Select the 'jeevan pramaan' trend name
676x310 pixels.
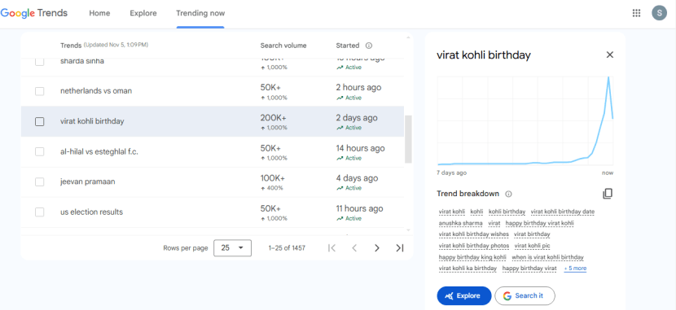point(87,181)
